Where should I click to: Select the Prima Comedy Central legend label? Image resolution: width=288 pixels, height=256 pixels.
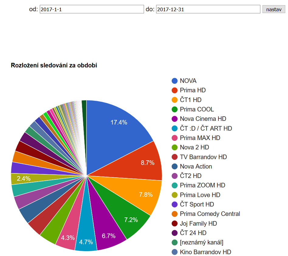210,214
